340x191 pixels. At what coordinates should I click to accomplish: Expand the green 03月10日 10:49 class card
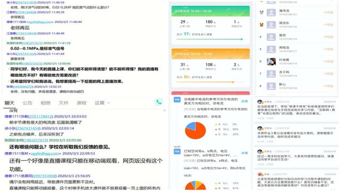(210, 11)
